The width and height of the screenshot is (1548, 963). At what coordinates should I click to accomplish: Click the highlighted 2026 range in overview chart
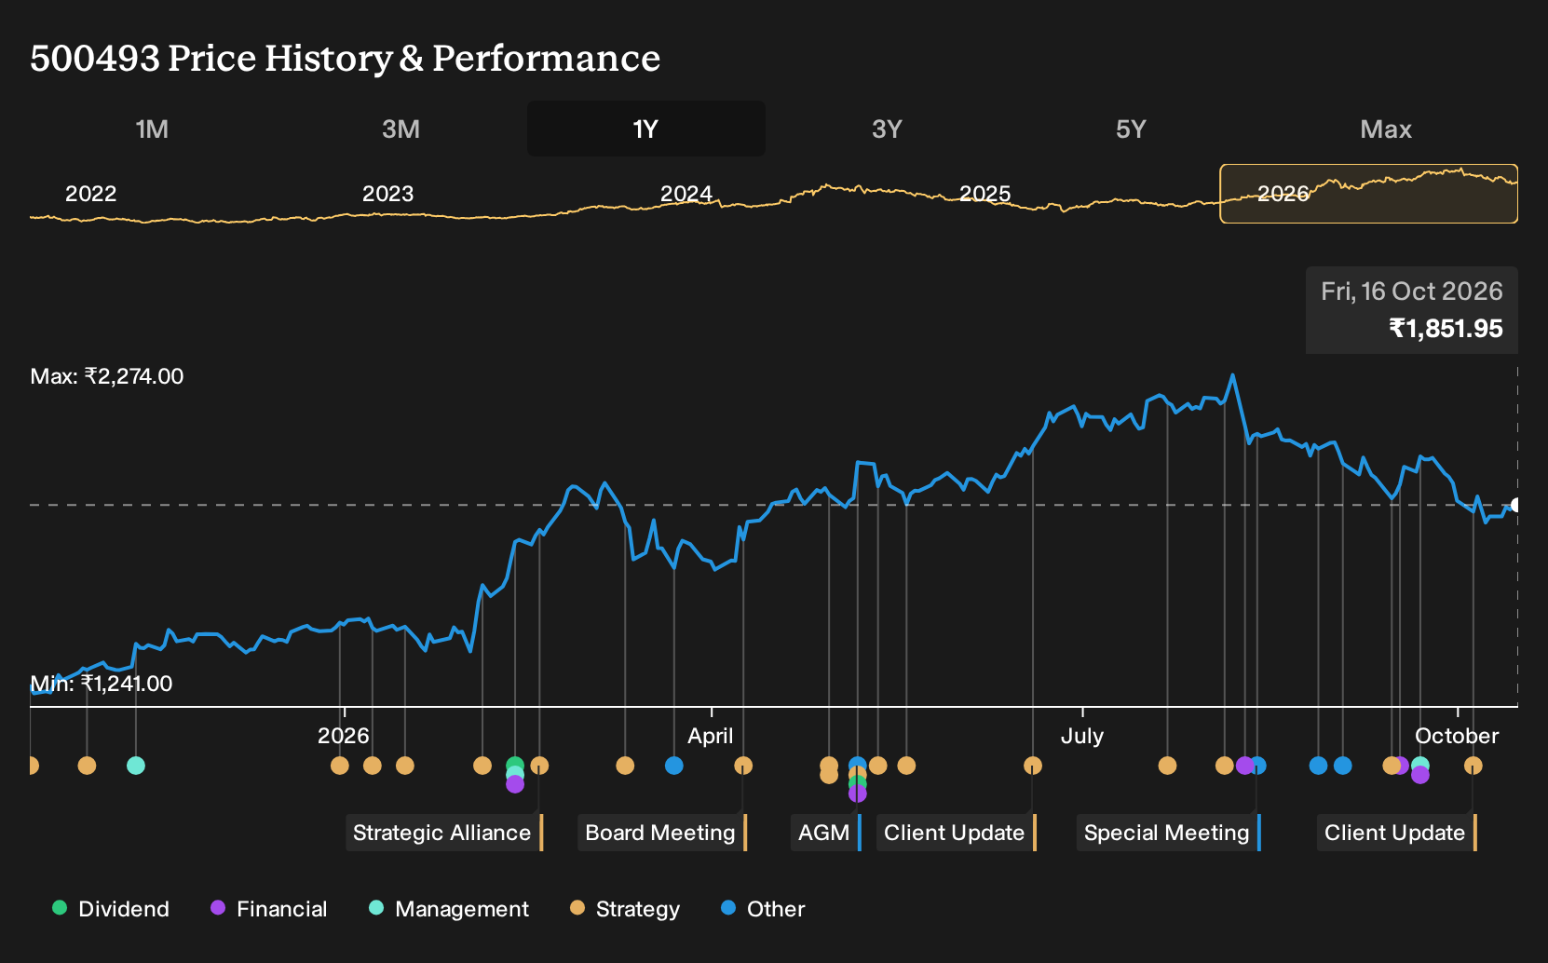1369,194
